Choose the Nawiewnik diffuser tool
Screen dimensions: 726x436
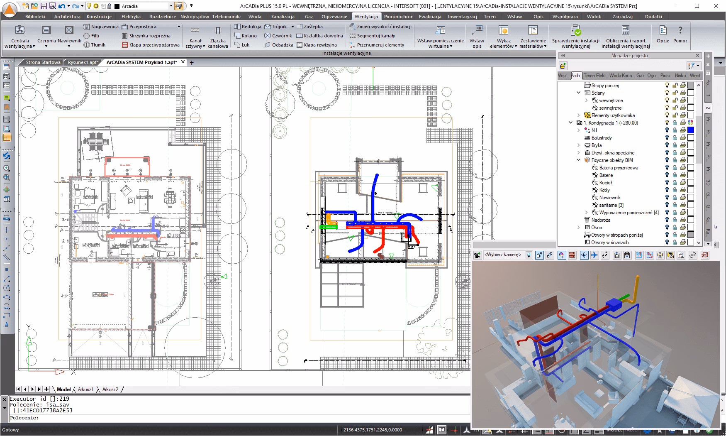[x=69, y=37]
